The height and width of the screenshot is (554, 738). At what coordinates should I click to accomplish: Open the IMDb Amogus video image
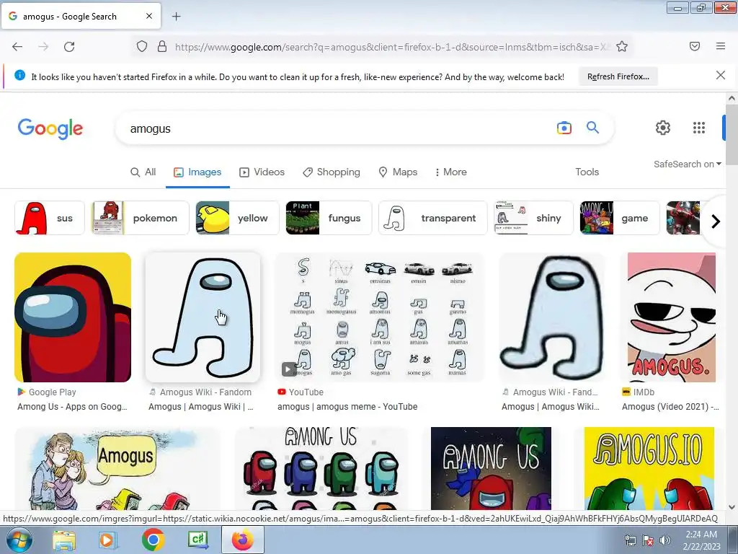(672, 317)
